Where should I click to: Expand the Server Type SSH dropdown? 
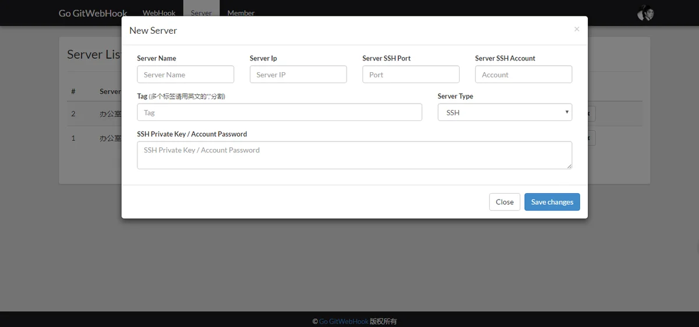[504, 112]
